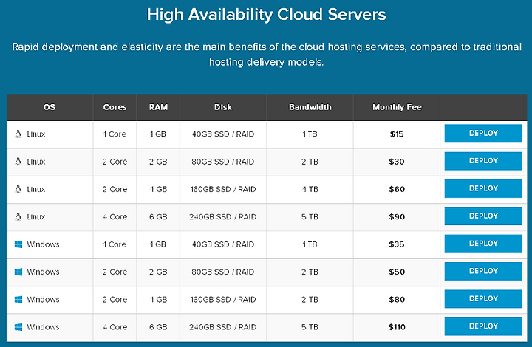
Task: Deploy the $30 Linux 2 GB server
Action: (x=483, y=161)
